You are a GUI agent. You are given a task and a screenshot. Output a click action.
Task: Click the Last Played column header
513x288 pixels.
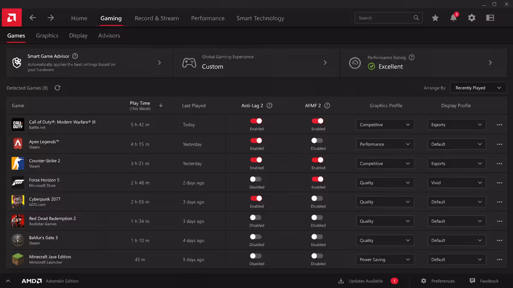[194, 105]
